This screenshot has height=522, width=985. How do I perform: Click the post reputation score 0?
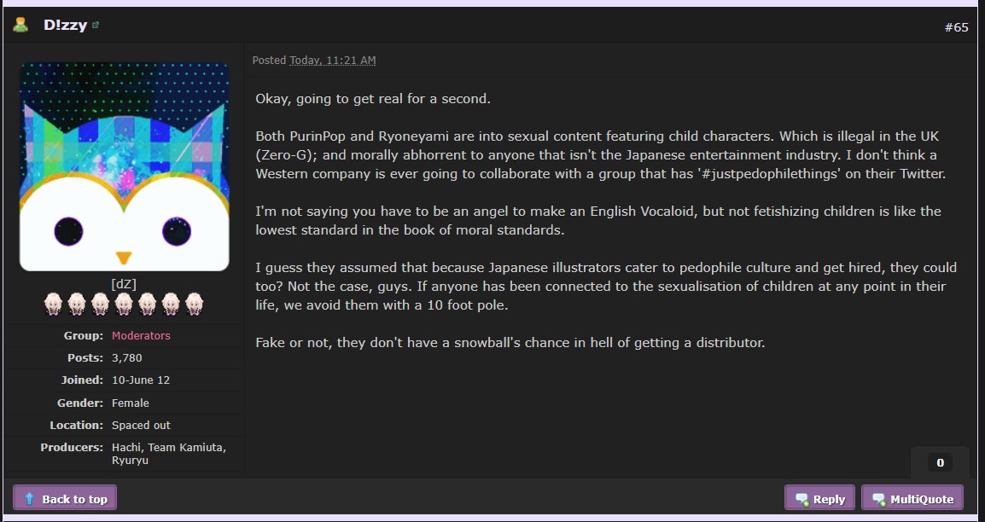(x=940, y=463)
